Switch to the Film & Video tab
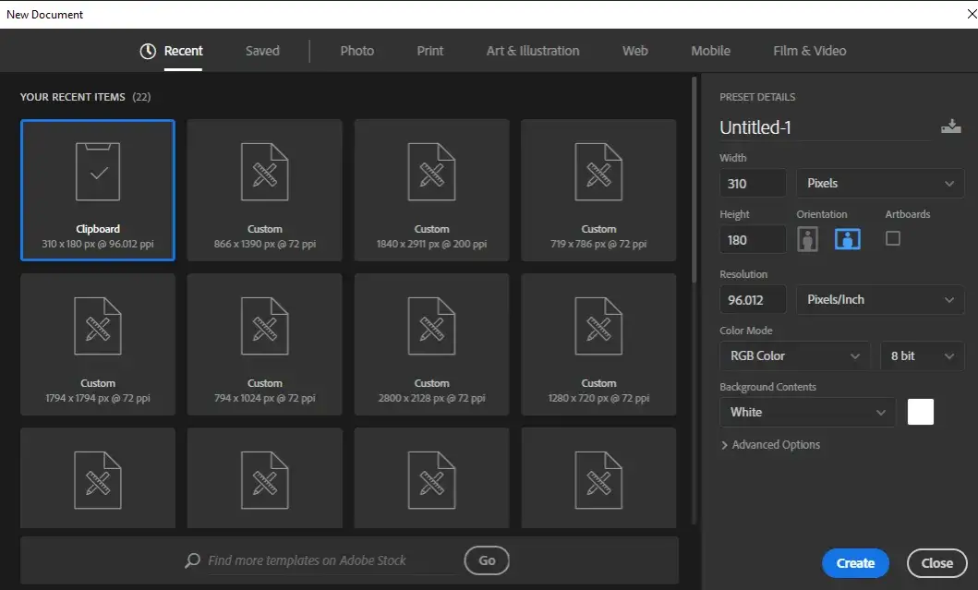The width and height of the screenshot is (978, 590). pos(809,51)
